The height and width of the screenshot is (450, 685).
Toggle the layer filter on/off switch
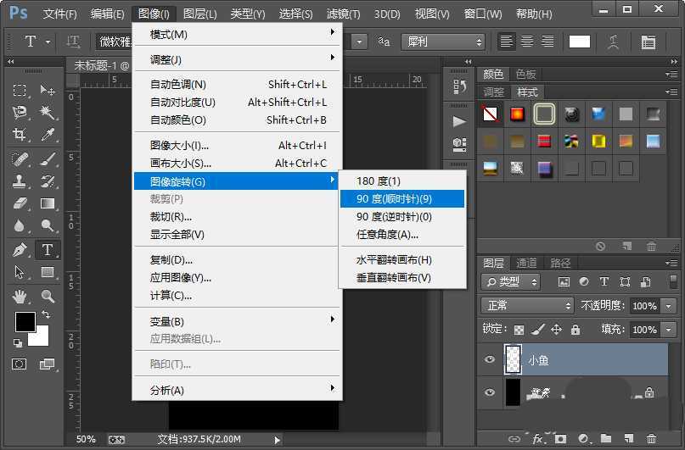[668, 281]
